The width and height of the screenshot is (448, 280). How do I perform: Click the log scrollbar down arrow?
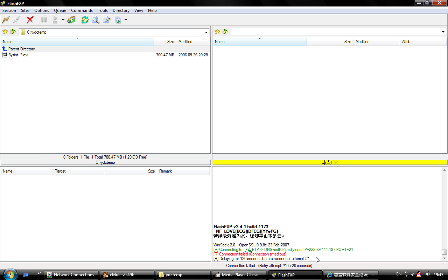pyautogui.click(x=444, y=258)
